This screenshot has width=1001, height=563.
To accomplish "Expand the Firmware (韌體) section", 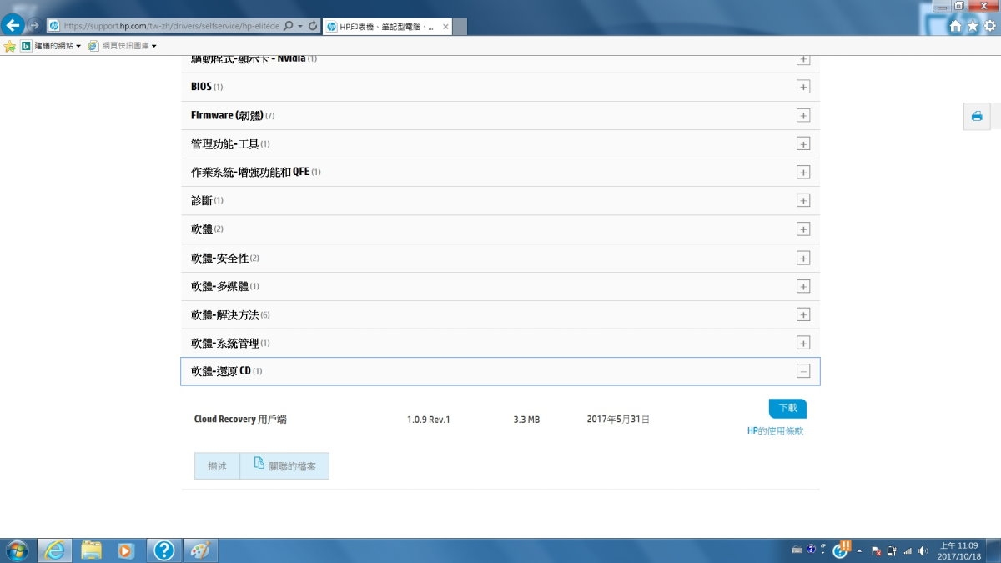I will click(x=803, y=115).
